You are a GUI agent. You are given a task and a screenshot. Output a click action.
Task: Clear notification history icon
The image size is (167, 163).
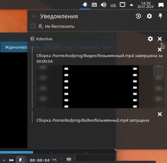138,16
